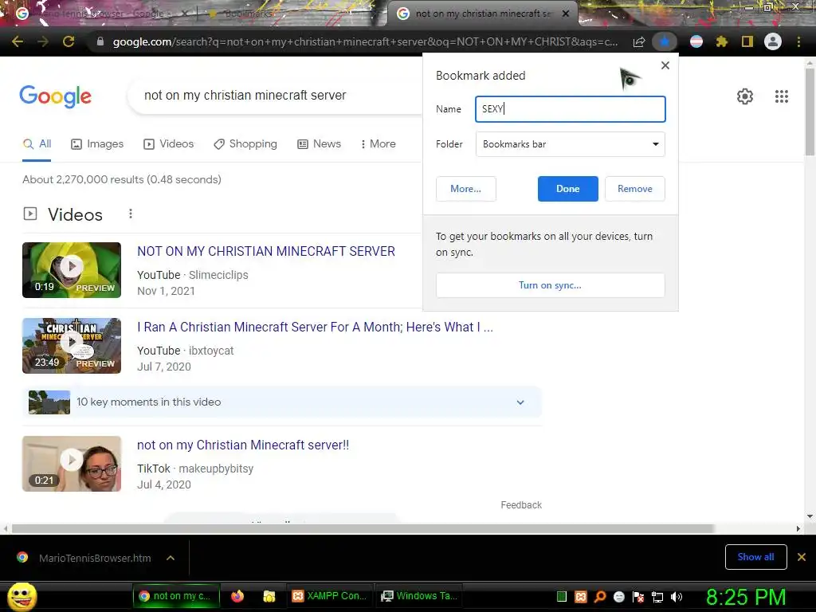Viewport: 816px width, 612px height.
Task: Open the three-dot menu beside Videos heading
Action: (131, 214)
